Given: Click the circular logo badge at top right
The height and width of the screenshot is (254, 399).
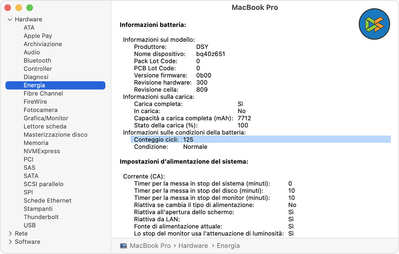Looking at the screenshot, I should pos(374,24).
